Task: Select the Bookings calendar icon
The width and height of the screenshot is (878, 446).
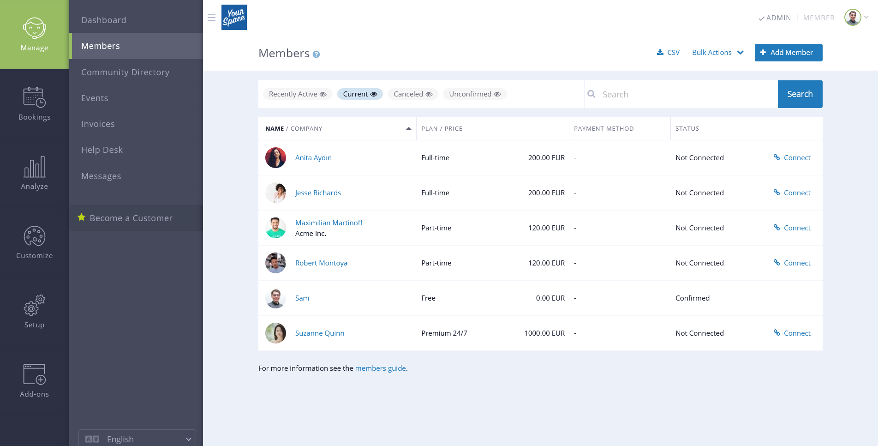Action: [x=34, y=98]
